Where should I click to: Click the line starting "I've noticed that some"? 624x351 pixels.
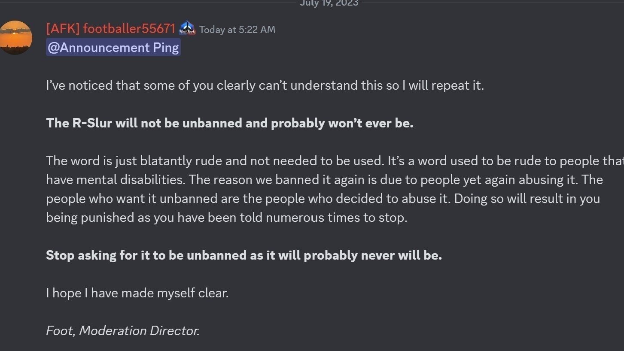265,85
